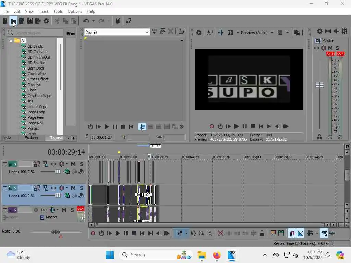Image resolution: width=351 pixels, height=263 pixels.
Task: Solo audio track 6
Action: [x=72, y=210]
